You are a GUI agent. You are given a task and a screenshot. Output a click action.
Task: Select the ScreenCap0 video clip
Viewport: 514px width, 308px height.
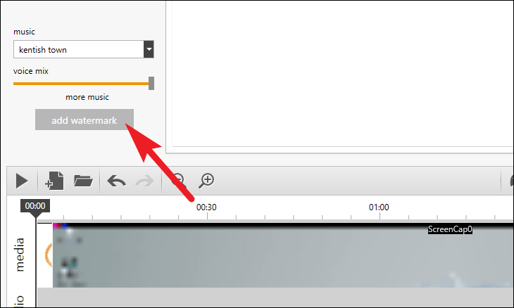coord(283,255)
